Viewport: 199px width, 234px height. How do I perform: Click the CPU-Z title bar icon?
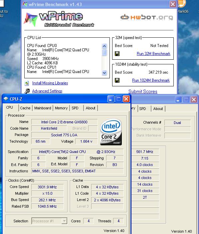pos(6,99)
